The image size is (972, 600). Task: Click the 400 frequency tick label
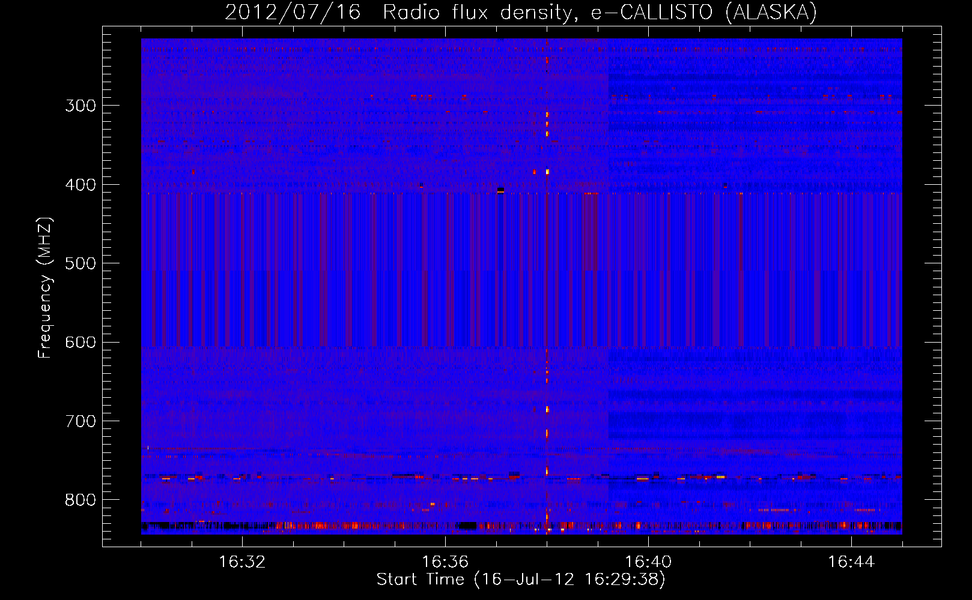pyautogui.click(x=80, y=185)
